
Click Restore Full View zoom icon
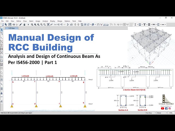click(x=35, y=25)
